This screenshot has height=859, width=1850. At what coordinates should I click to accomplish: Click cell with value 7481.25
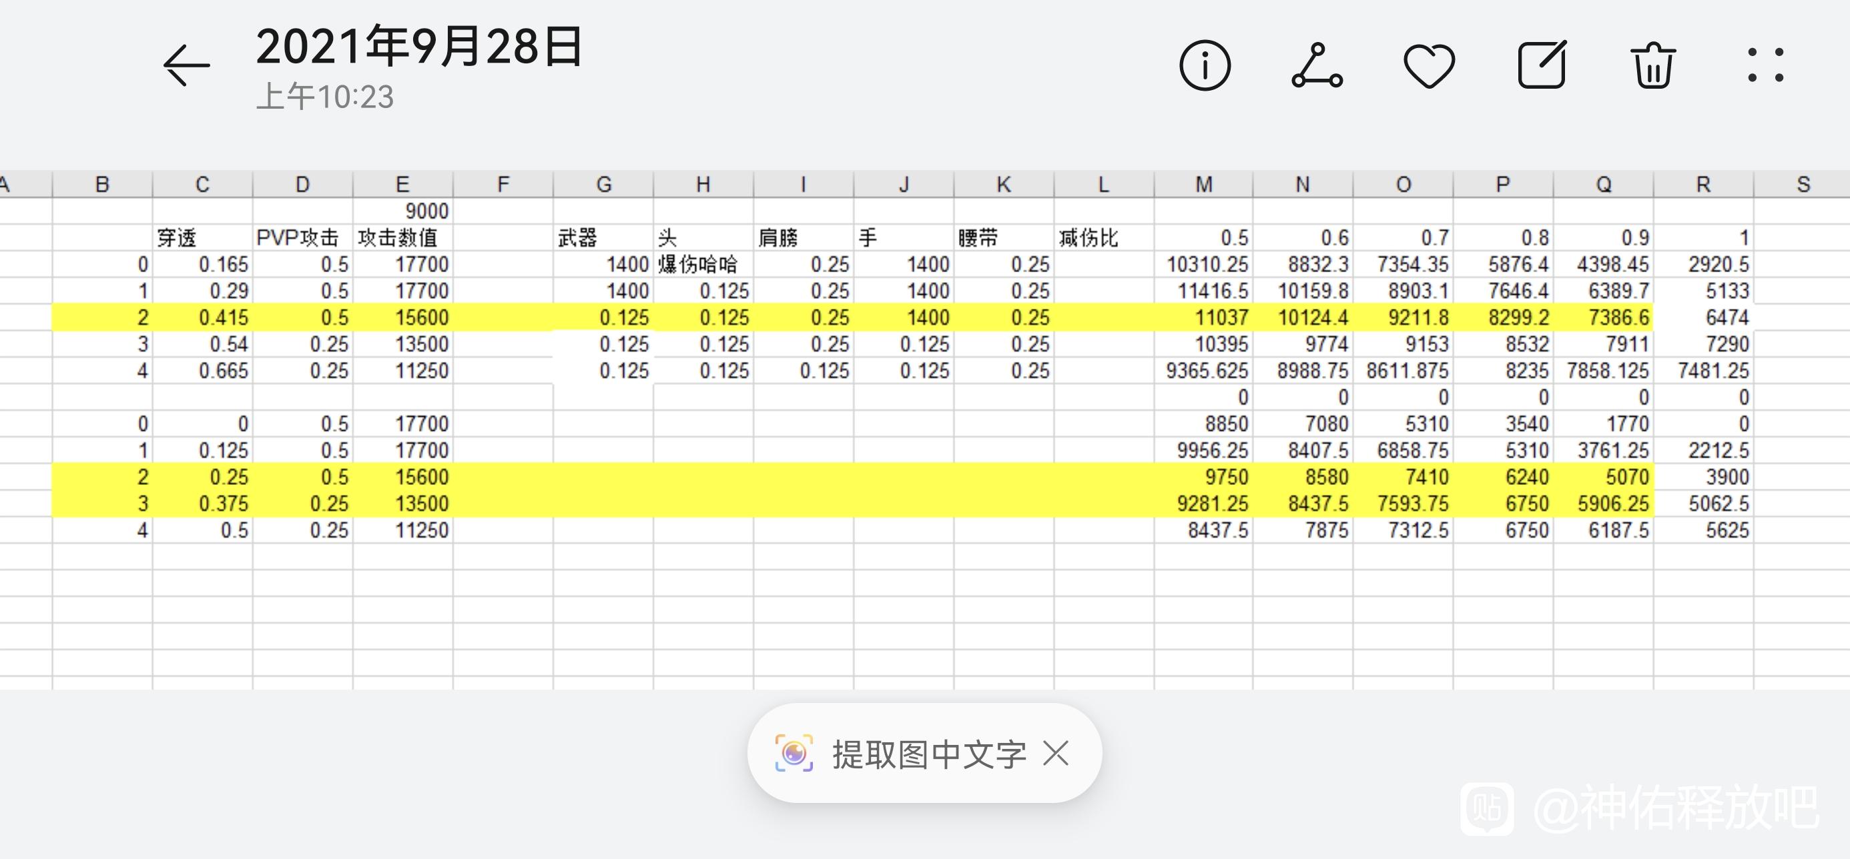1703,370
